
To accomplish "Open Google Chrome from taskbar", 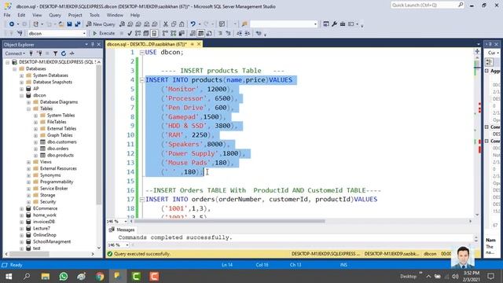I will [100, 276].
